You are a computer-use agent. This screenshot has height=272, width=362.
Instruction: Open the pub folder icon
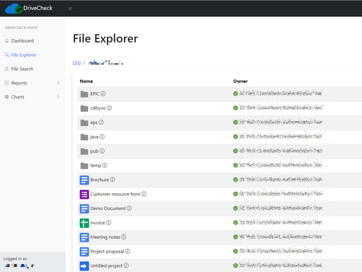84,151
